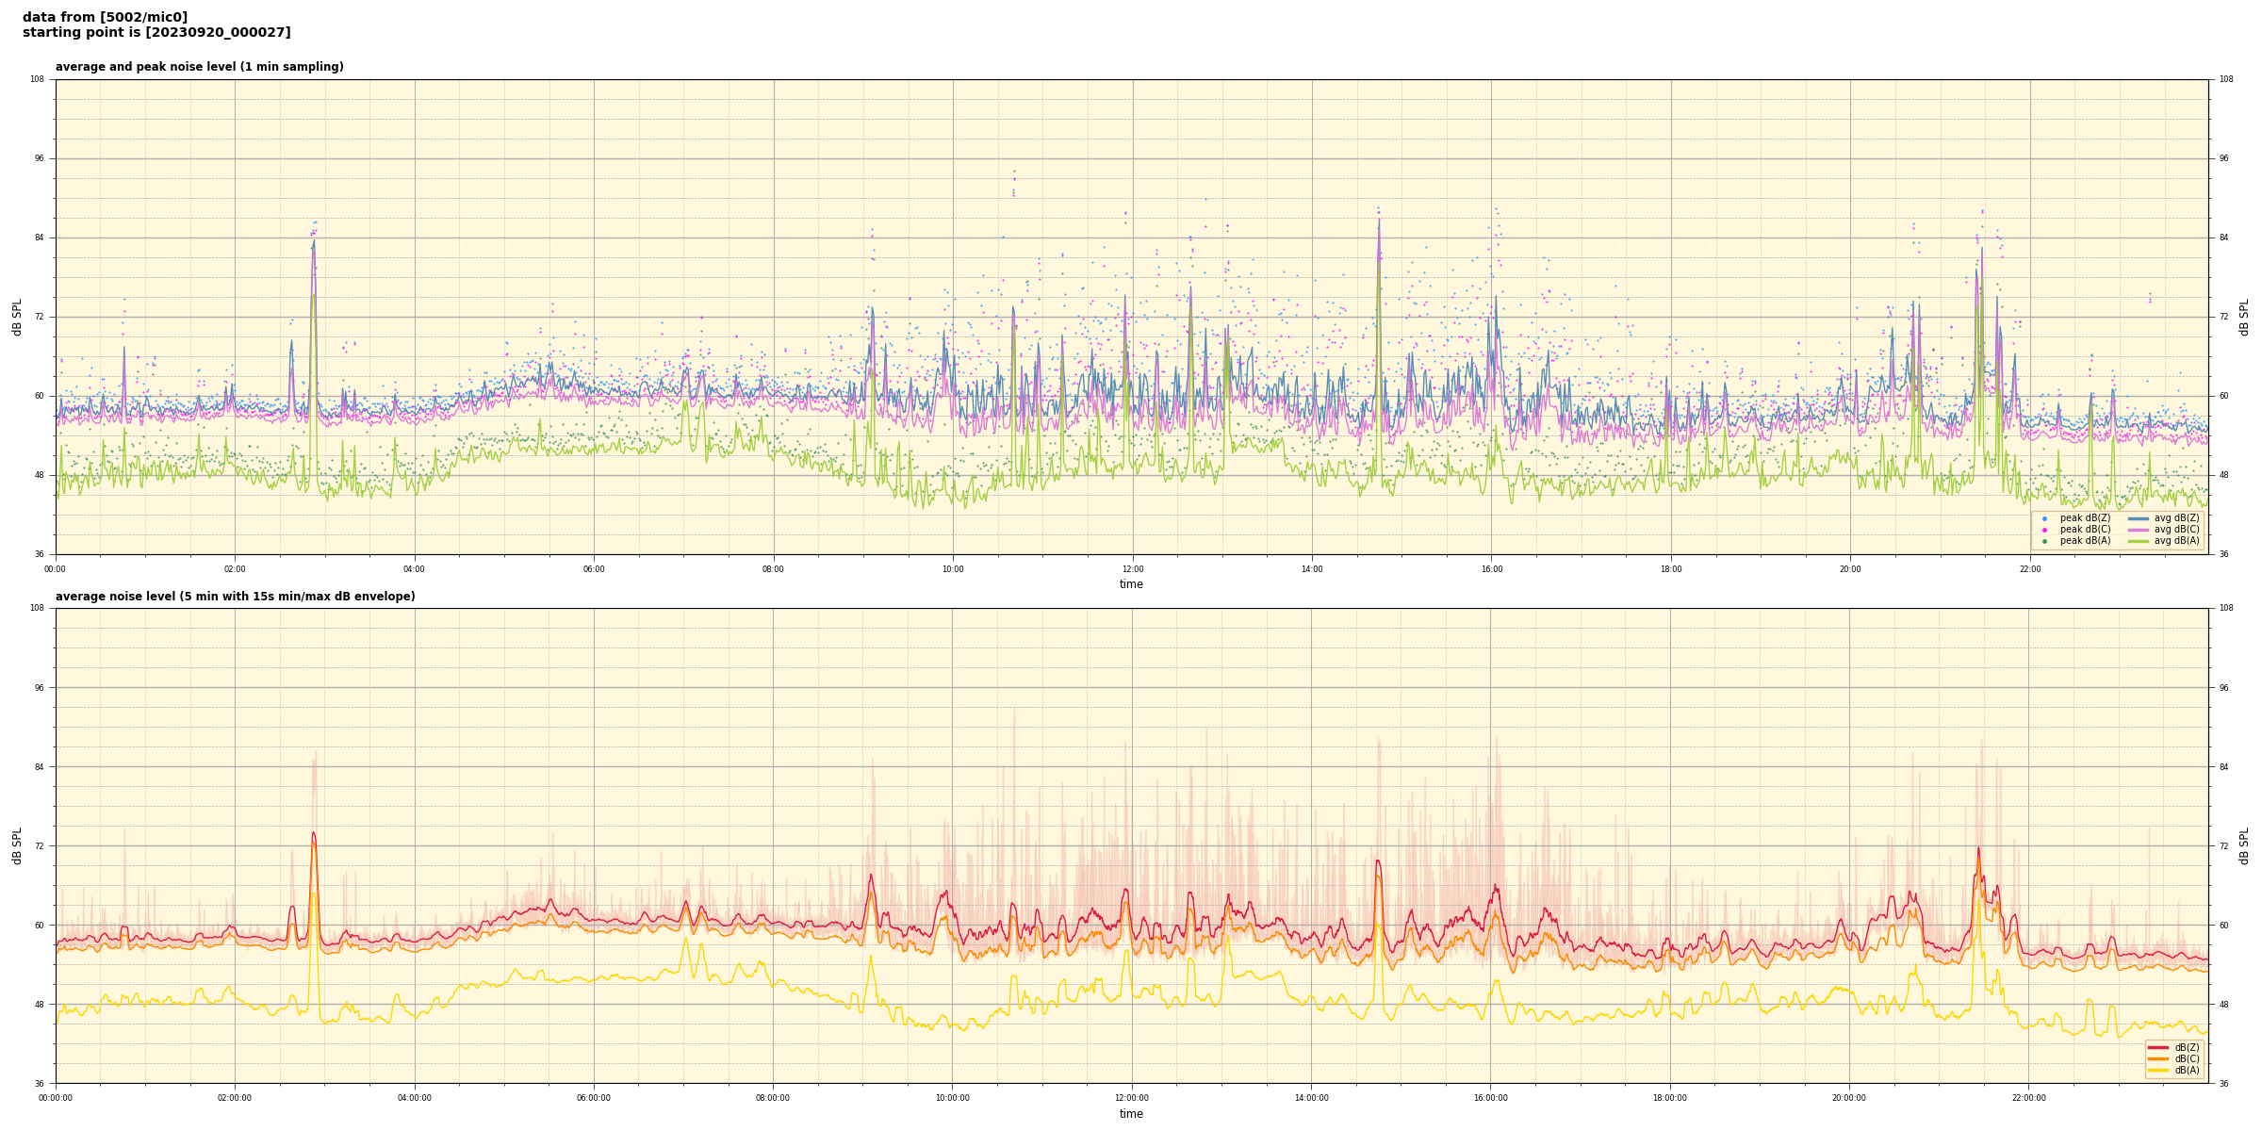Click the time label under bottom chart
Image resolution: width=2262 pixels, height=1131 pixels.
[1131, 1114]
